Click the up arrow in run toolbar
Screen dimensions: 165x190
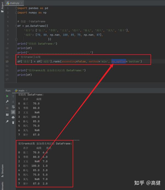[x=13, y=96]
